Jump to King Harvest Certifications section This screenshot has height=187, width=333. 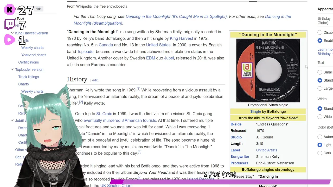click(x=28, y=62)
